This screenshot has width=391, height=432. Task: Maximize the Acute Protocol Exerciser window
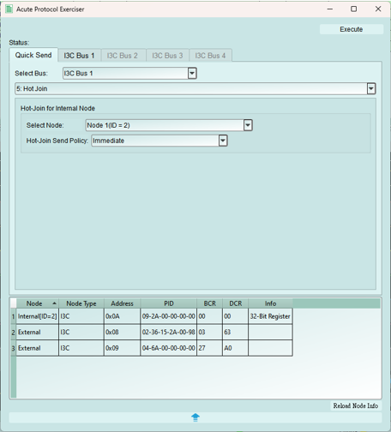pos(354,9)
